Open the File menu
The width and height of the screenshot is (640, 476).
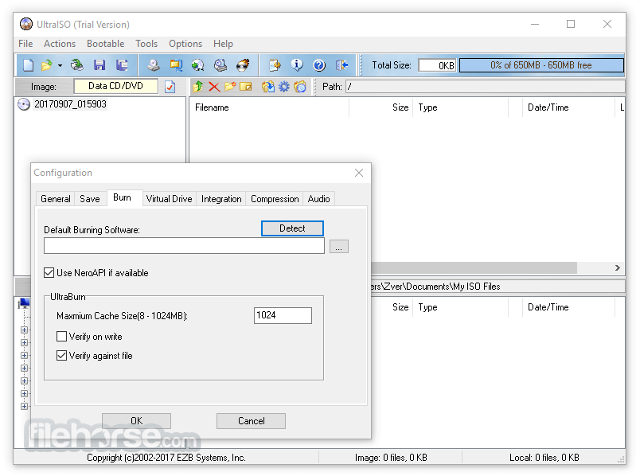pos(25,44)
